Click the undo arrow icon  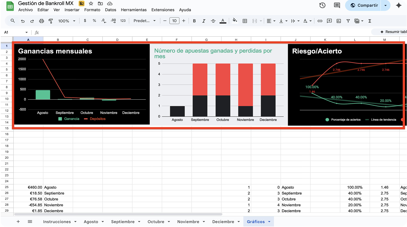click(23, 21)
